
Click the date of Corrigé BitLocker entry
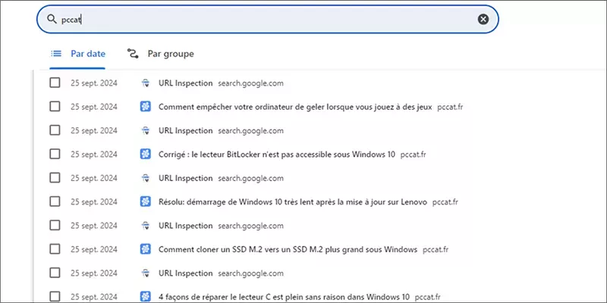pos(93,155)
